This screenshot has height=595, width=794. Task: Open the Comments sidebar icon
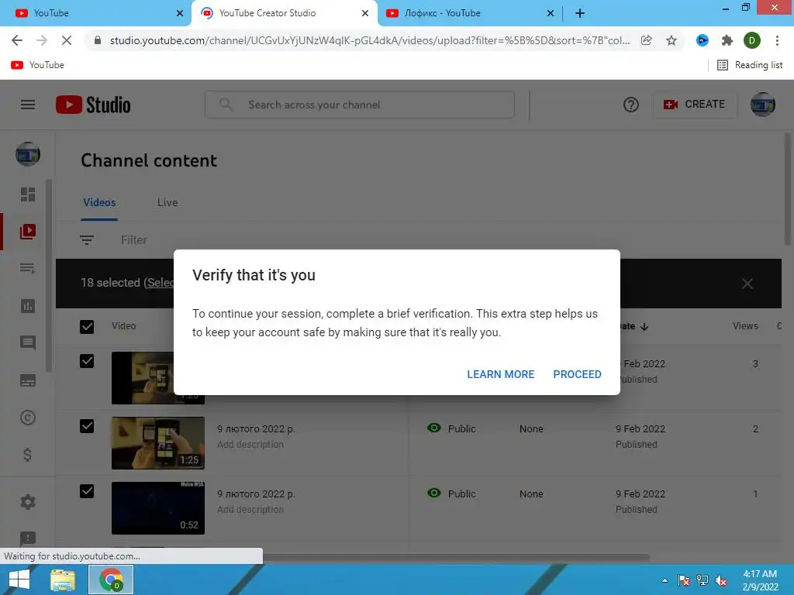tap(28, 342)
